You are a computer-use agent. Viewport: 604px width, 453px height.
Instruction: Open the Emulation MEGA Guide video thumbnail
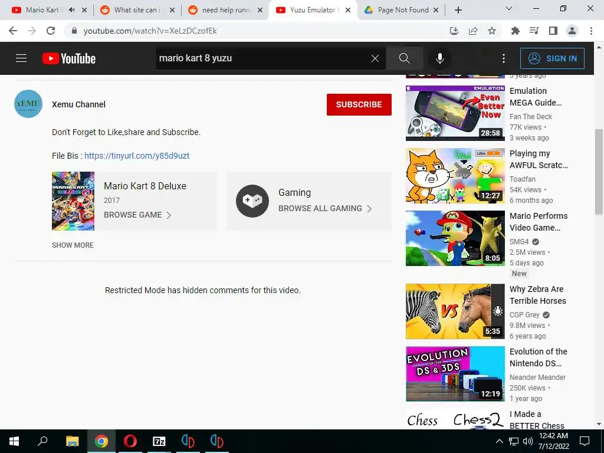coord(455,113)
